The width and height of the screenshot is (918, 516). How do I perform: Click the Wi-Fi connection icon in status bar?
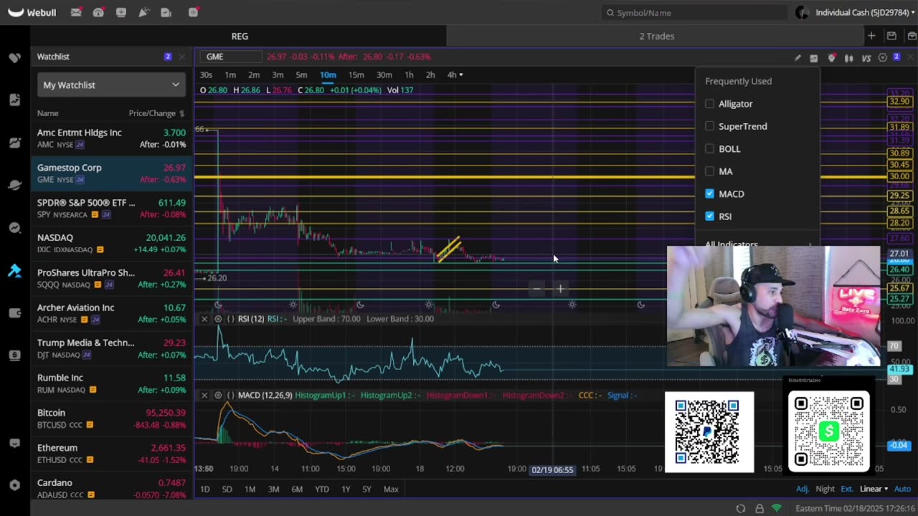777,508
